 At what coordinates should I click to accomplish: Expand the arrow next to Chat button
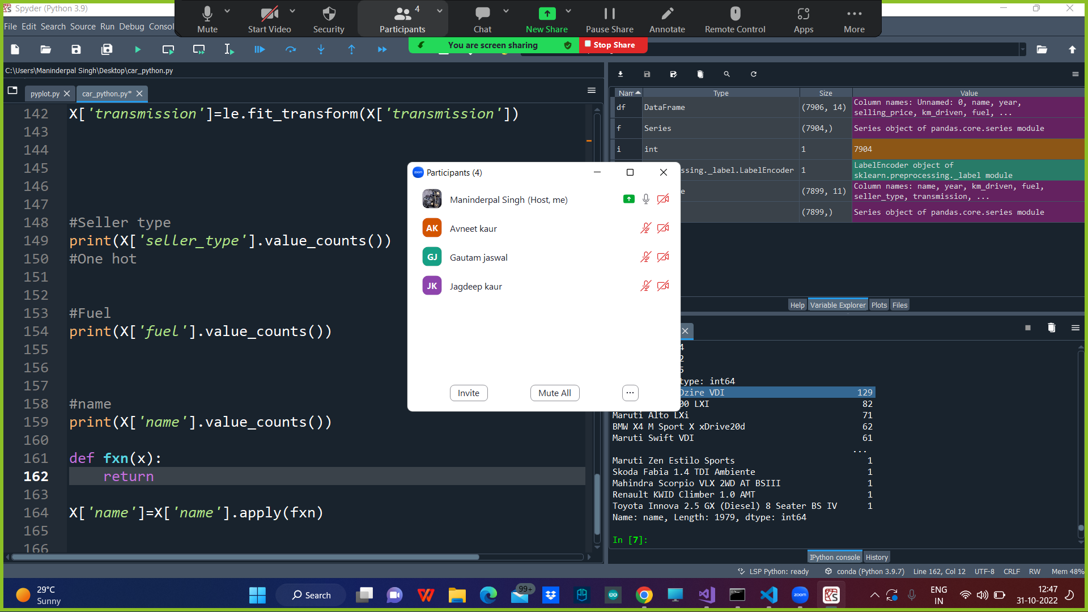pos(506,11)
